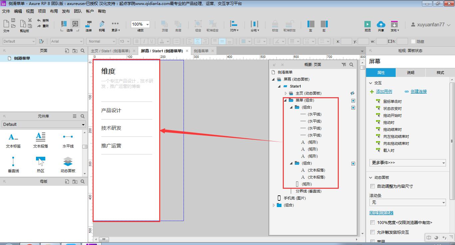Screen dimensions: 455x245
Task: Select the 动态面板 widget in library
Action: [68, 164]
